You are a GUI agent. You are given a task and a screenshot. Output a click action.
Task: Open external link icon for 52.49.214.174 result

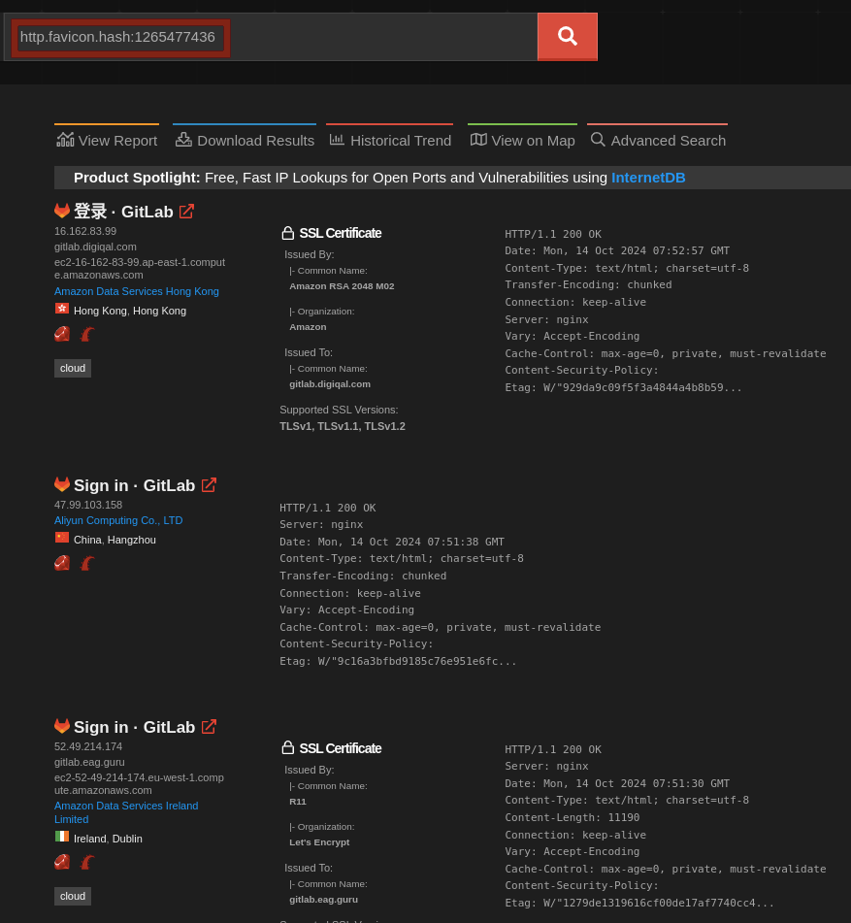click(x=209, y=727)
